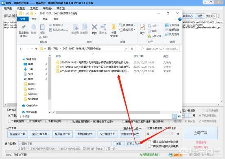Collapse the ribbon with the chevron
The width and height of the screenshot is (225, 159).
pyautogui.click(x=175, y=19)
